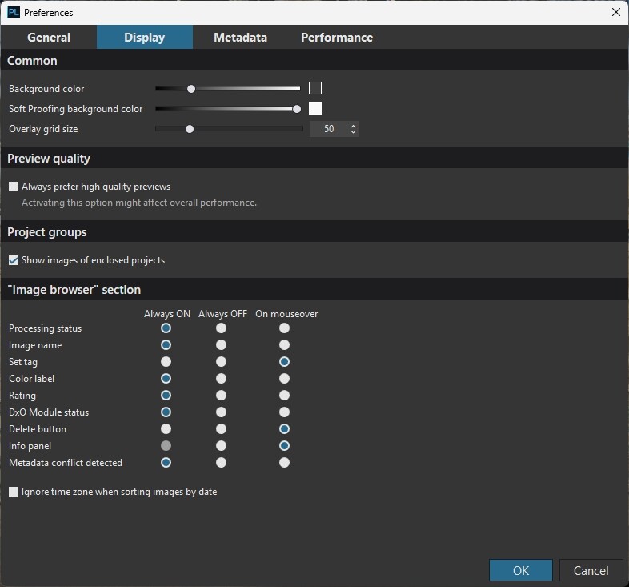Image resolution: width=629 pixels, height=587 pixels.
Task: Enable Always prefer high quality previews
Action: tap(14, 187)
